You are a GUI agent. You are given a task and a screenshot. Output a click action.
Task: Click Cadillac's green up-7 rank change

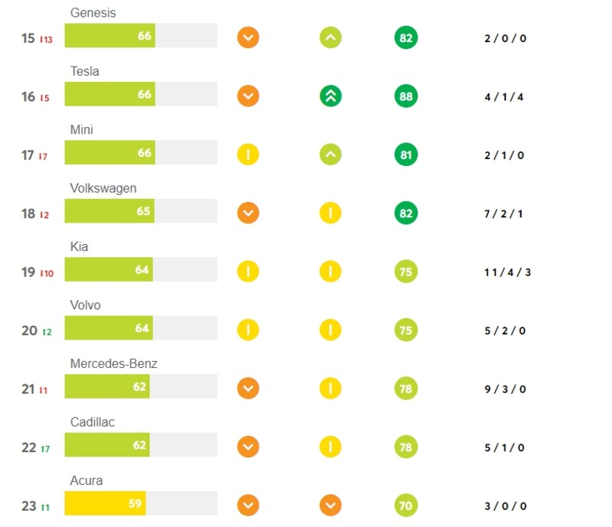pos(45,449)
